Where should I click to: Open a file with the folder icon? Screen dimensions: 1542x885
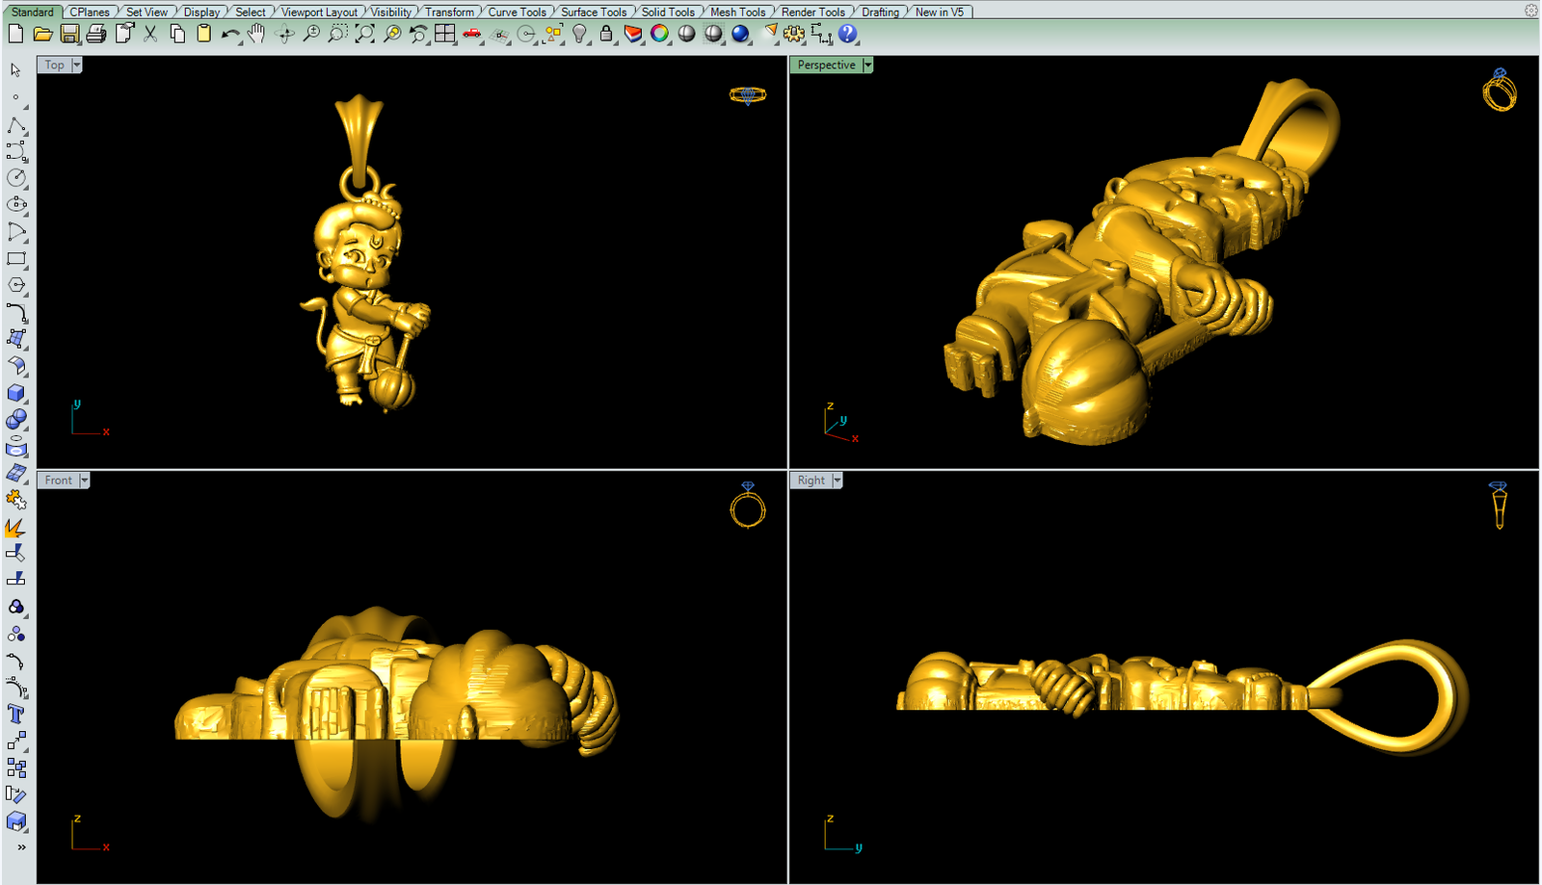(42, 34)
